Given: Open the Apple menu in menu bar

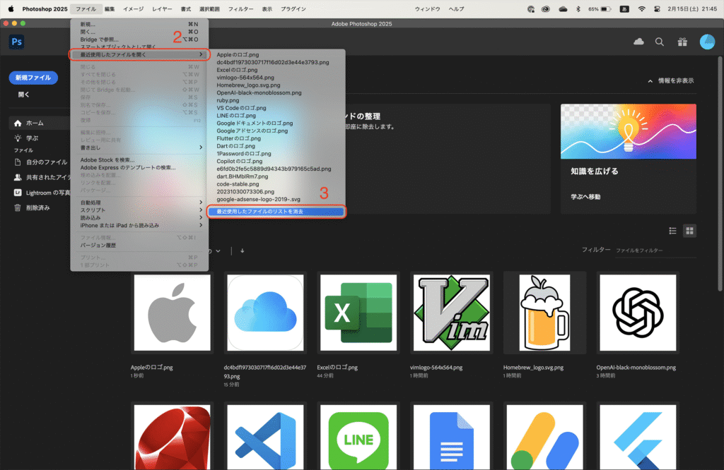Looking at the screenshot, I should click(11, 8).
